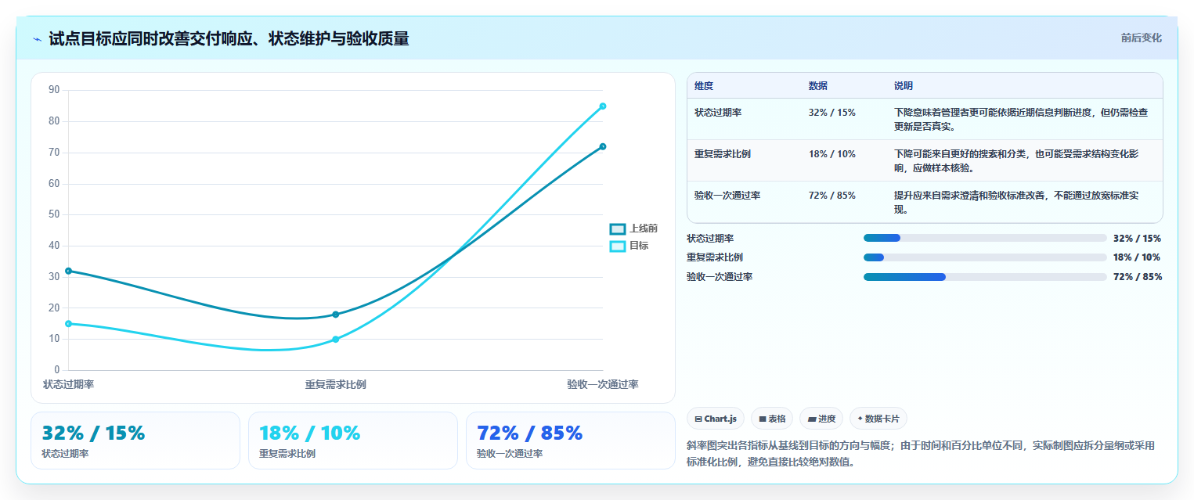The image size is (1194, 500).
Task: Click 状态过期率 cell in the table
Action: [x=718, y=113]
